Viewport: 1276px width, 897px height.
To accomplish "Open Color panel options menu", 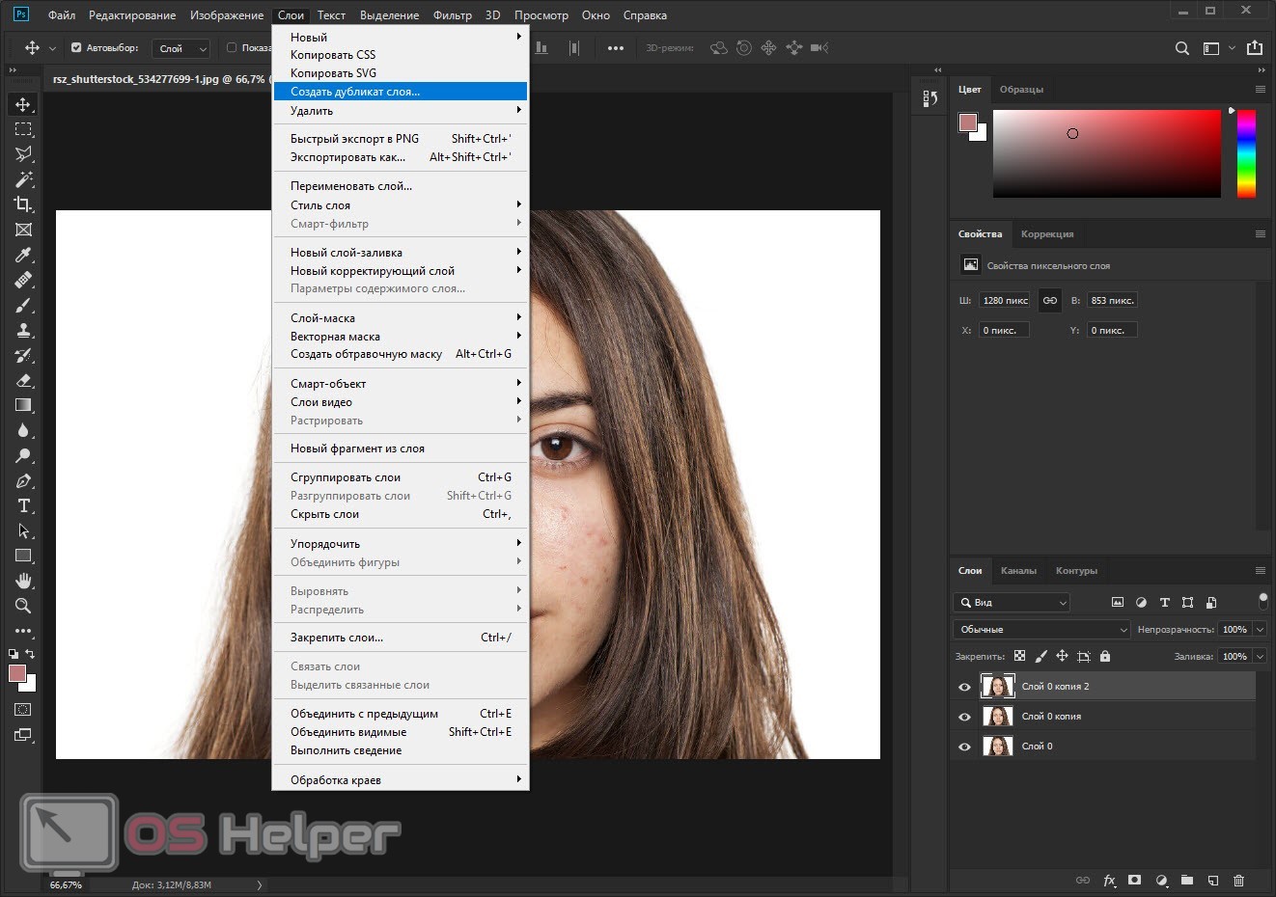I will click(1261, 89).
